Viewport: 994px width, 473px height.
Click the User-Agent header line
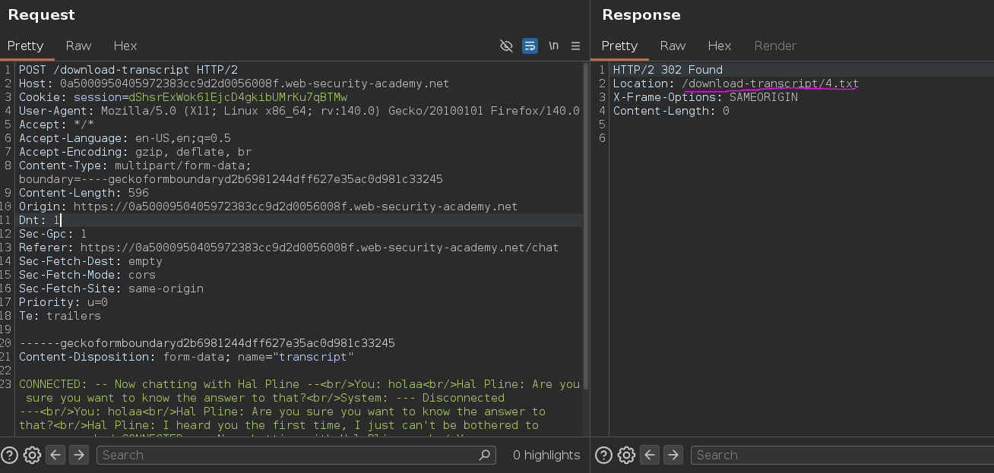point(299,111)
